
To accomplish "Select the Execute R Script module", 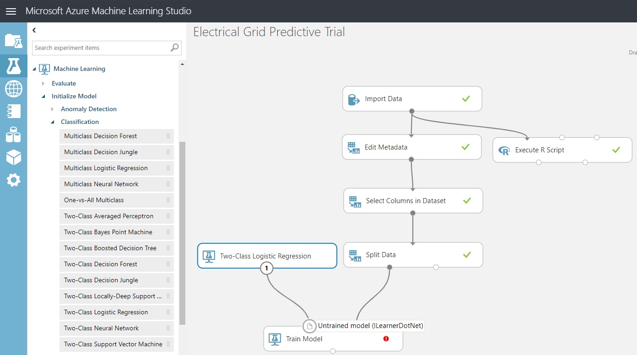I will tap(562, 150).
